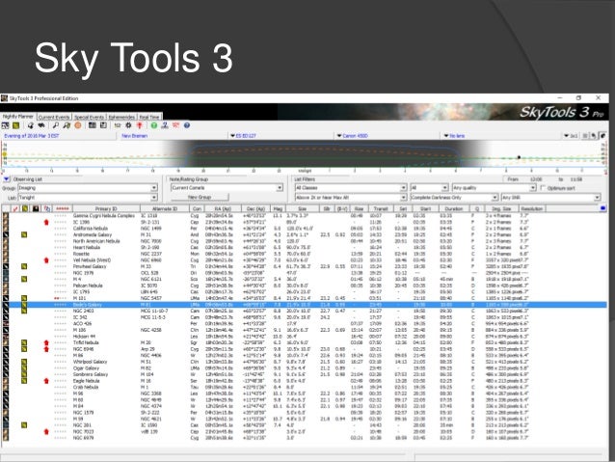Sort by the Alternate ID column header
The height and width of the screenshot is (462, 615).
pos(165,209)
